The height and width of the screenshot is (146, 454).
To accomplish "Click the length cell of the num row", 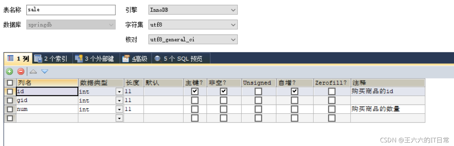I will [x=134, y=109].
